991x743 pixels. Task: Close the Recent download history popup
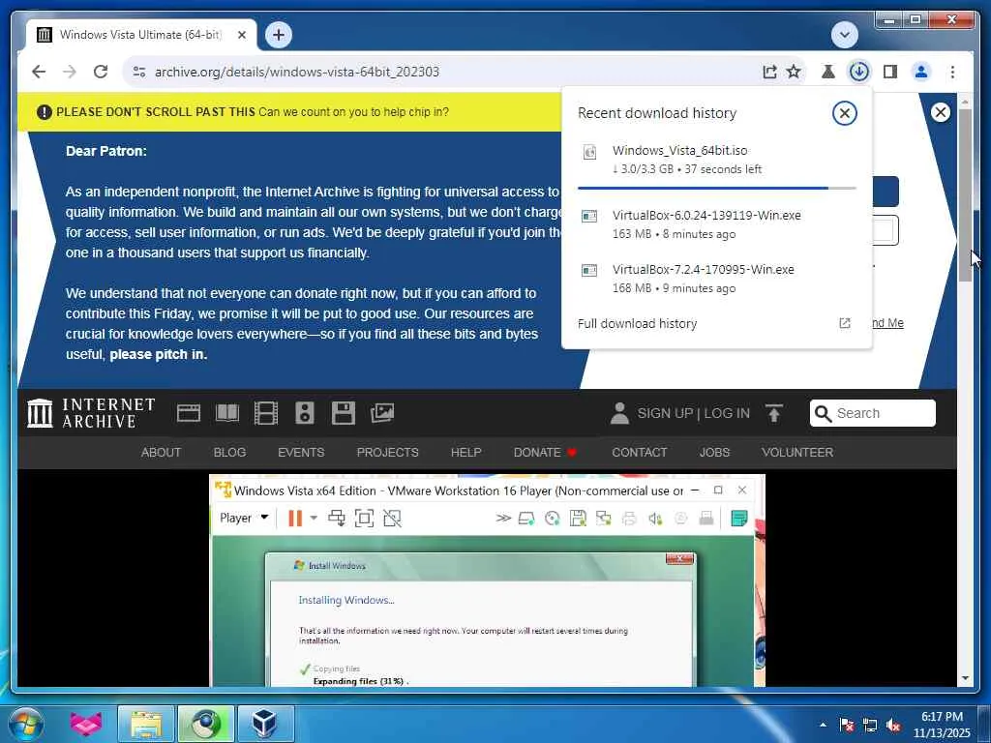pos(844,113)
